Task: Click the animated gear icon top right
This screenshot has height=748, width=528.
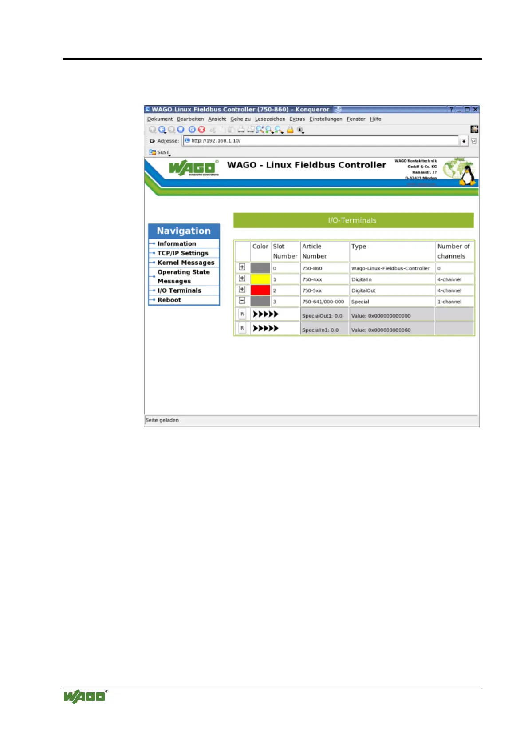Action: click(x=474, y=129)
